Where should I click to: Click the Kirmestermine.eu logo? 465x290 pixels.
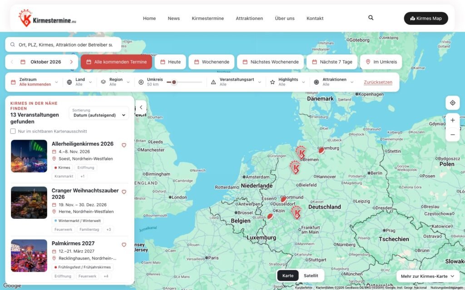click(x=47, y=18)
